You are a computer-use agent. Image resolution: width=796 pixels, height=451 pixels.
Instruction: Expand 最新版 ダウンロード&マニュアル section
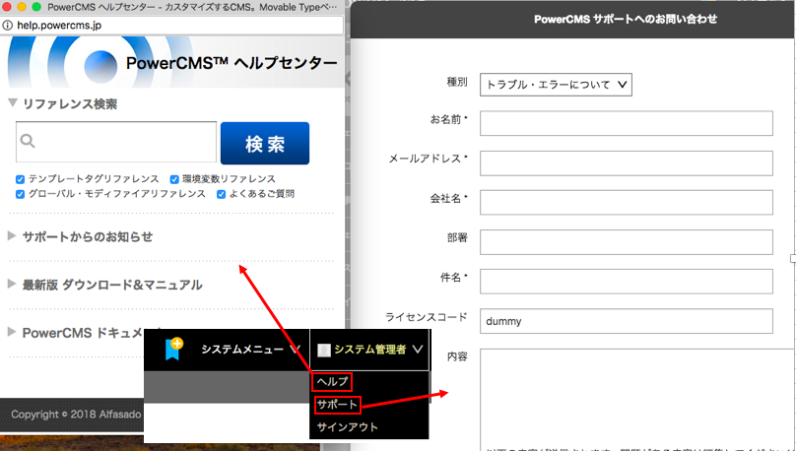pyautogui.click(x=12, y=285)
